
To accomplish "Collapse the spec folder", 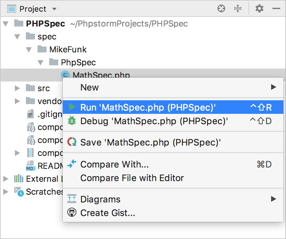I will coord(17,37).
